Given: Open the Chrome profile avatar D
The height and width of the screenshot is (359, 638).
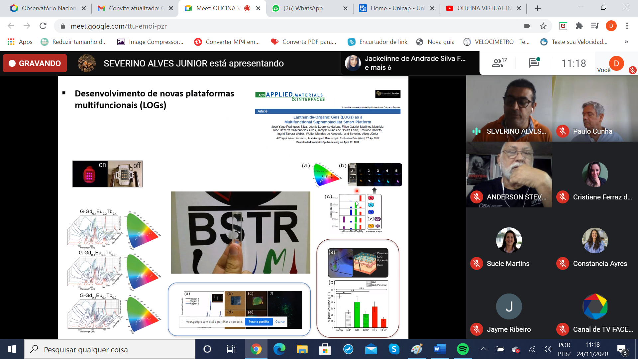Looking at the screenshot, I should [611, 26].
